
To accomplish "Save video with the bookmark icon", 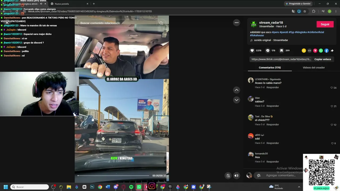I will 282,50.
